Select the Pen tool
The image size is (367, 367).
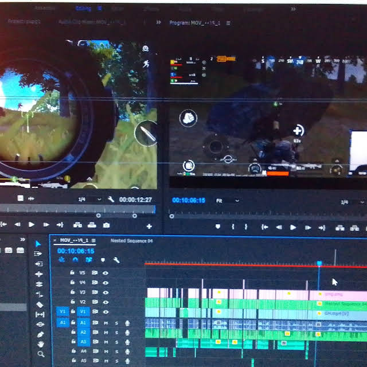pos(40,334)
